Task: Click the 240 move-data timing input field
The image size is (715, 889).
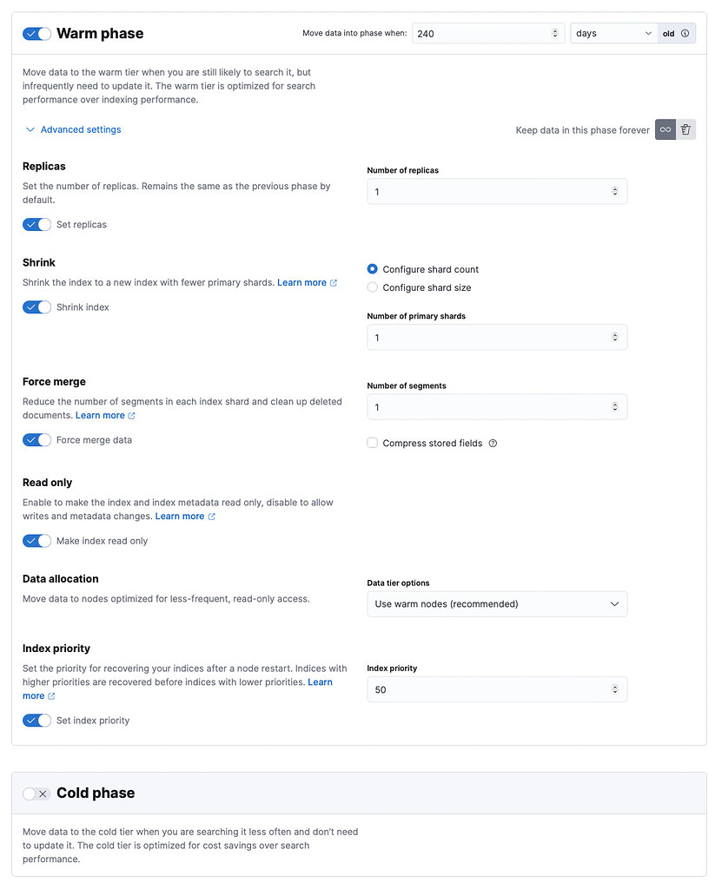Action: click(x=478, y=32)
